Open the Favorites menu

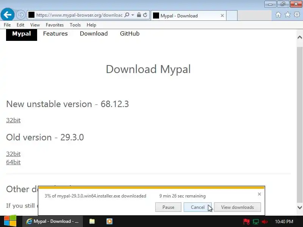pyautogui.click(x=55, y=25)
